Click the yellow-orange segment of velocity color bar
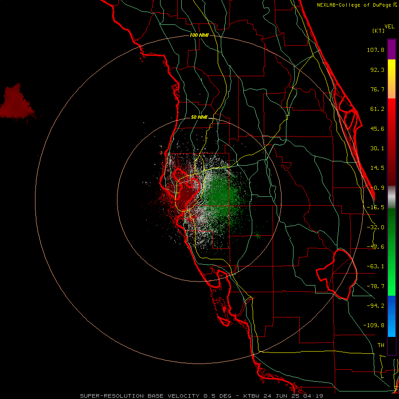 [x=391, y=79]
